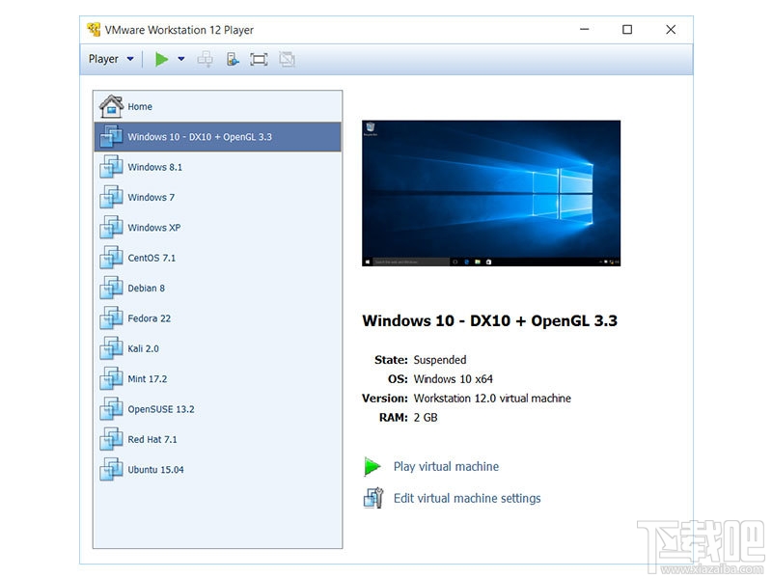Screen dimensions: 772x579
Task: Open Edit virtual machine settings
Action: [467, 498]
